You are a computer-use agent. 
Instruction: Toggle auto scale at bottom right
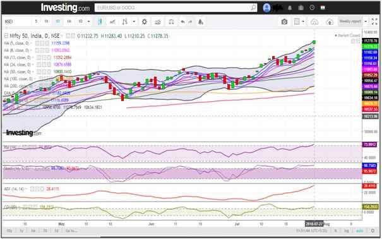[360, 230]
